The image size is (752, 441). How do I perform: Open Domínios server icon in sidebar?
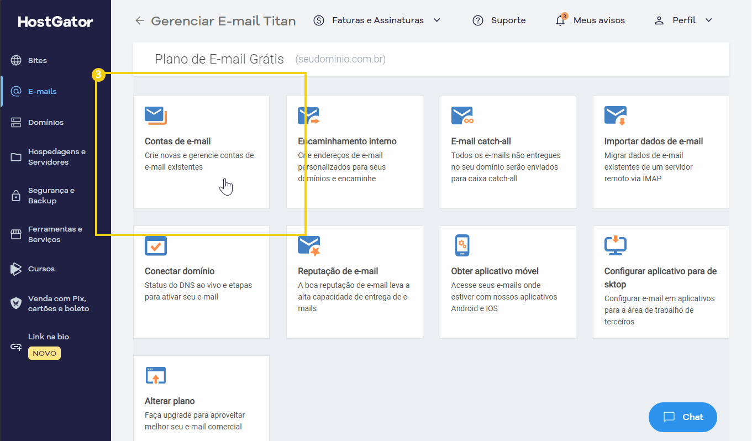[16, 122]
